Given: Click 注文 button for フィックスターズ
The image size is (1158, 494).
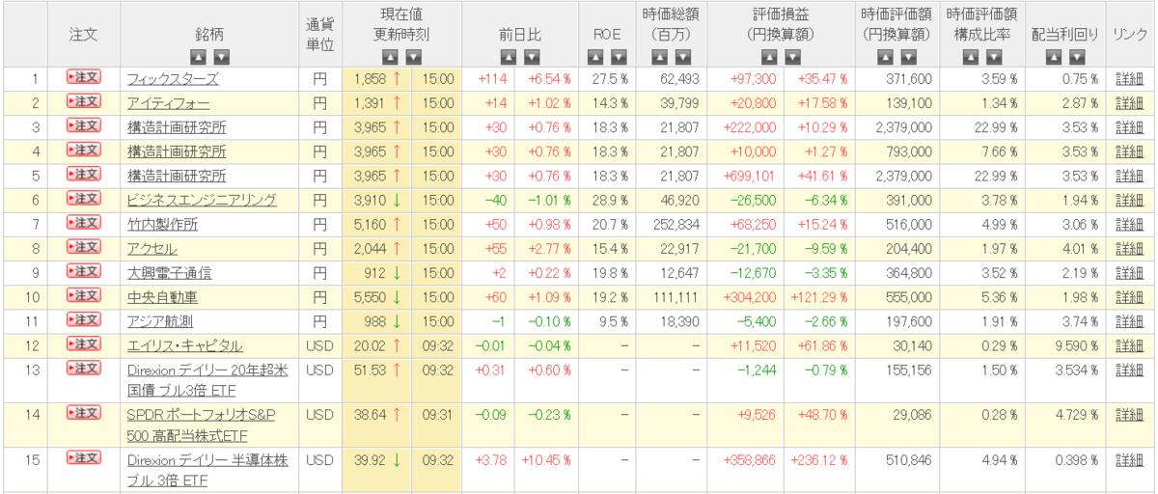Looking at the screenshot, I should point(83,77).
